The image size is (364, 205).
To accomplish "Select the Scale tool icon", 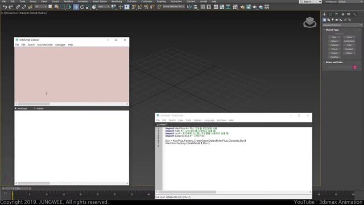I will (x=88, y=7).
